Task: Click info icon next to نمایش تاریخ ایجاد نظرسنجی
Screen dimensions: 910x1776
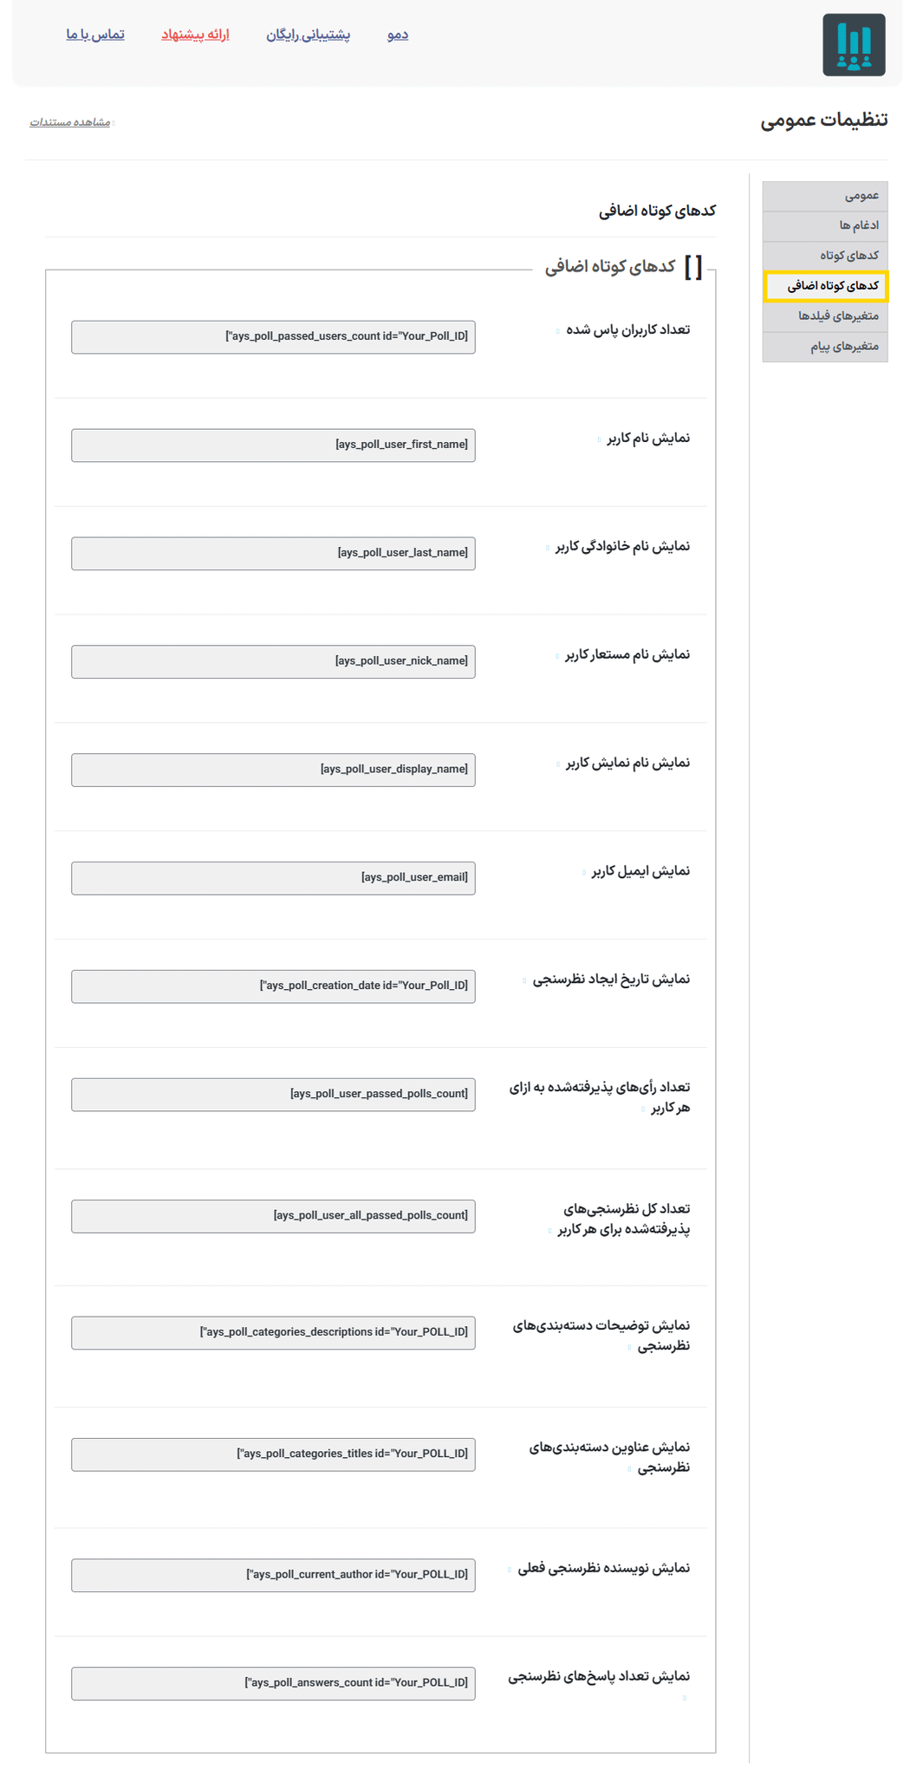Action: coord(524,980)
